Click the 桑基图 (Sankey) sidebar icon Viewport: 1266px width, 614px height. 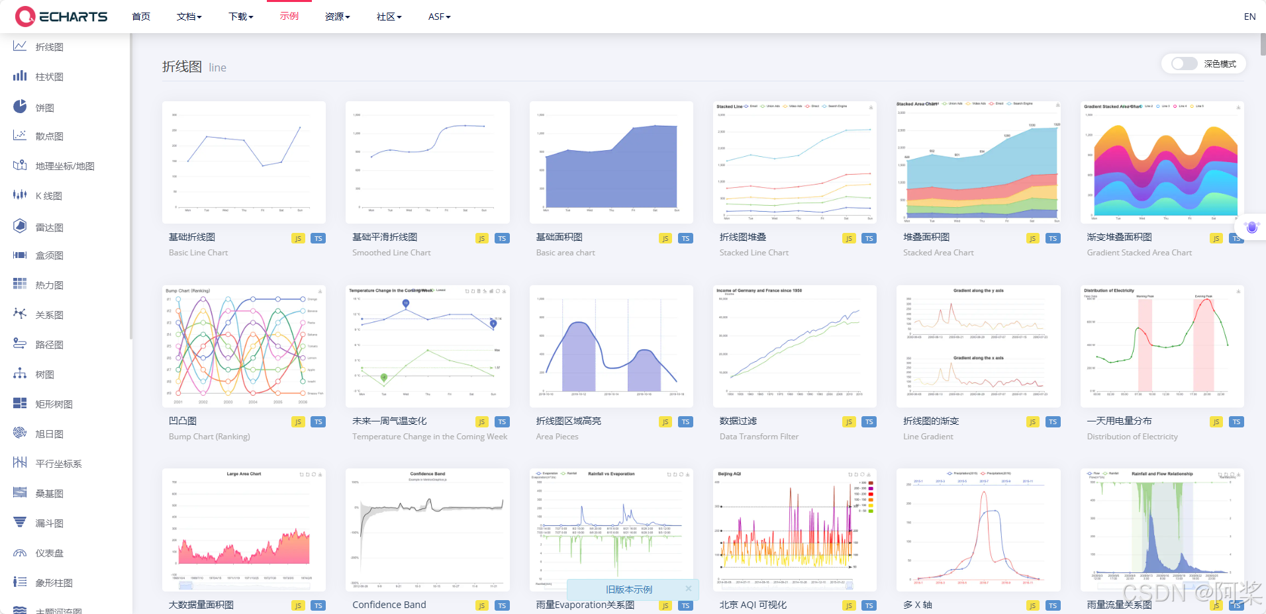click(x=20, y=493)
